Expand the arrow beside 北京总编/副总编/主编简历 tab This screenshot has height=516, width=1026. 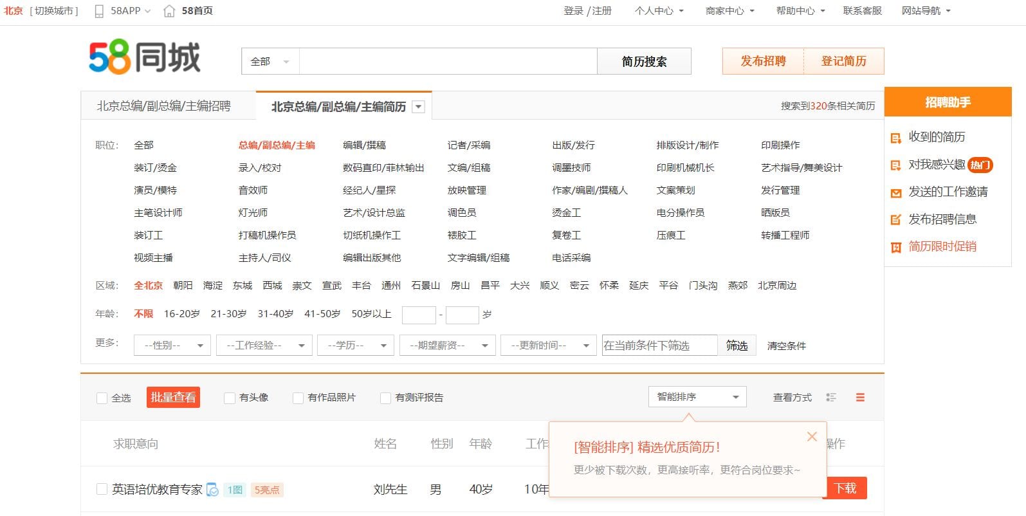(419, 107)
